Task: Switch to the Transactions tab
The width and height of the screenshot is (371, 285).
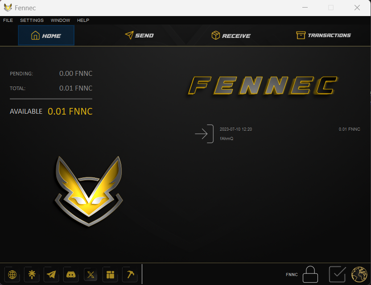Action: 323,35
